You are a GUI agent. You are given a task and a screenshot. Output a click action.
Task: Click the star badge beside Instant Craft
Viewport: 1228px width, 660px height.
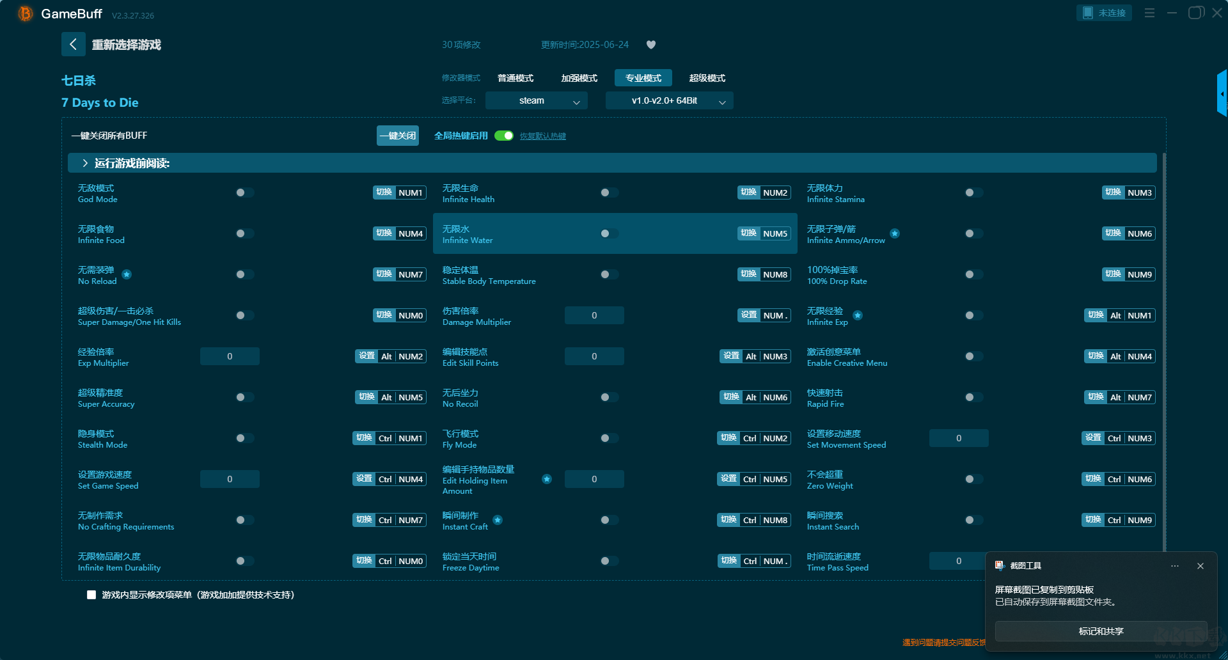tap(498, 520)
